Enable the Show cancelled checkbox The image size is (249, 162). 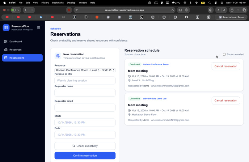click(x=224, y=54)
